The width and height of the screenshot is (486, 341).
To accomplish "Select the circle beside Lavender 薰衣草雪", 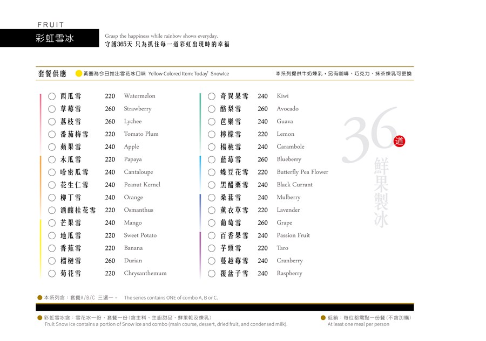I will click(211, 210).
